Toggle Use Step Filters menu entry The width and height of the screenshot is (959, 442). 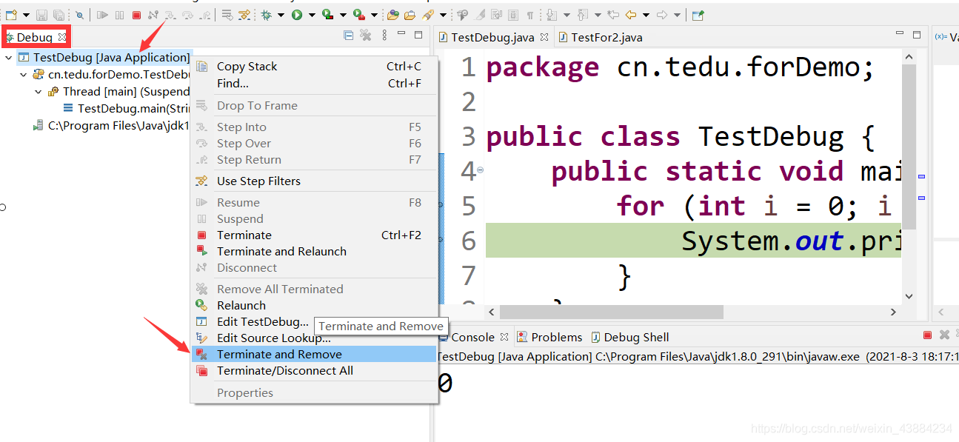click(x=314, y=181)
